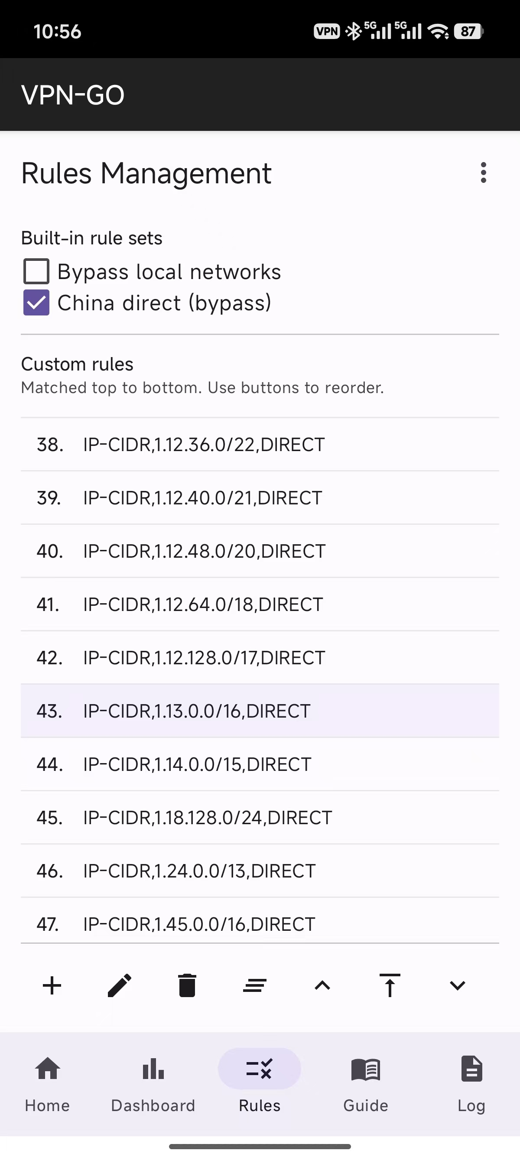Image resolution: width=520 pixels, height=1157 pixels.
Task: Enable Bypass local networks
Action: (x=36, y=271)
